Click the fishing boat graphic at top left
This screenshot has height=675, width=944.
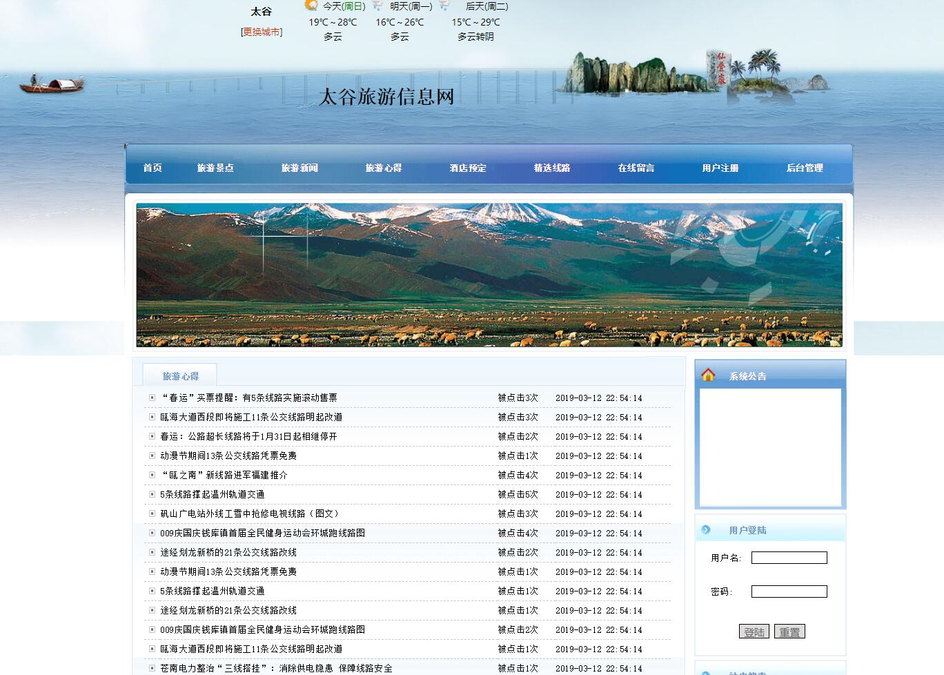click(52, 85)
